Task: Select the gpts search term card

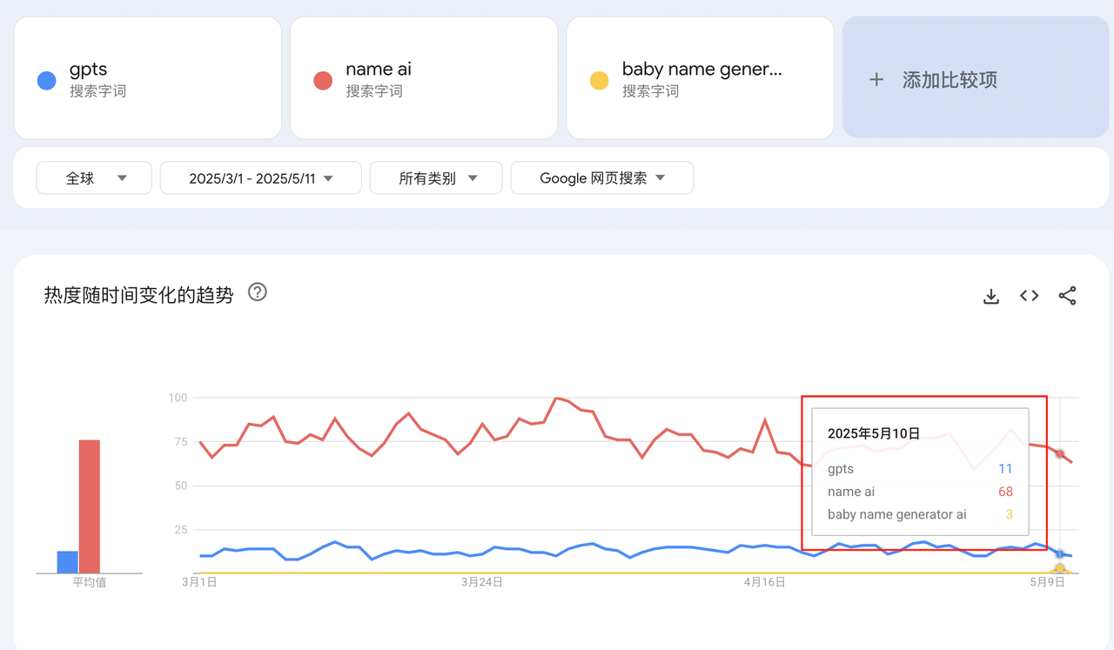Action: 147,78
